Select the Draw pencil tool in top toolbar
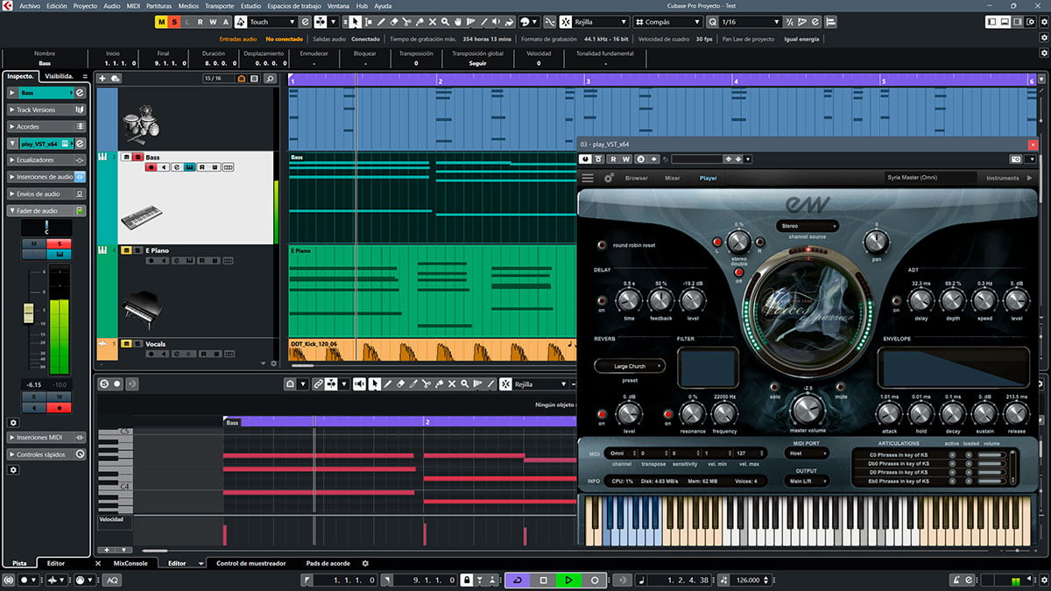Image resolution: width=1051 pixels, height=591 pixels. 381,21
